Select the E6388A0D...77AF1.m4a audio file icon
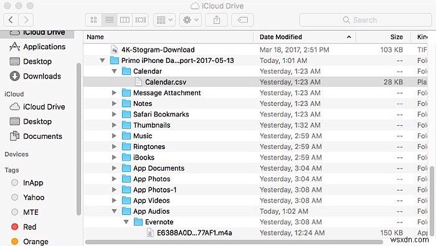 (150, 233)
